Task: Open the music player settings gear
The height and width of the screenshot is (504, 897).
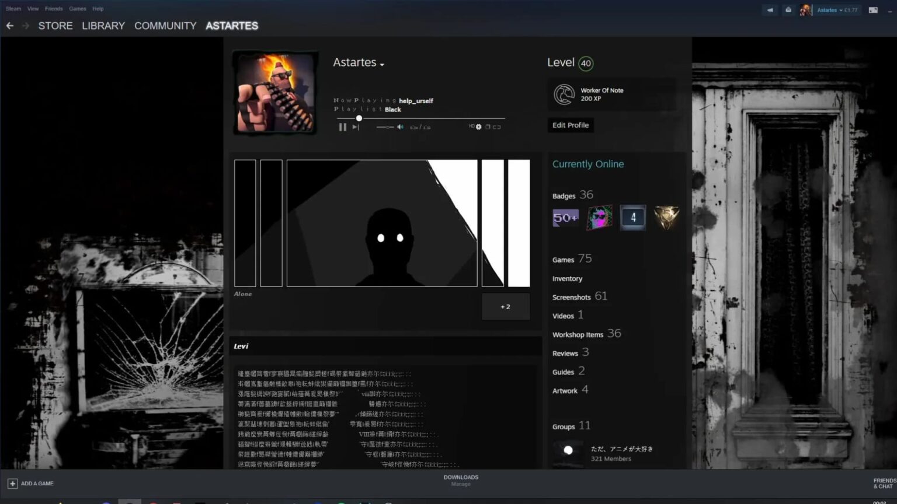Action: (479, 127)
